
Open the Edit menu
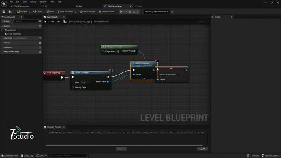[x=18, y=2]
